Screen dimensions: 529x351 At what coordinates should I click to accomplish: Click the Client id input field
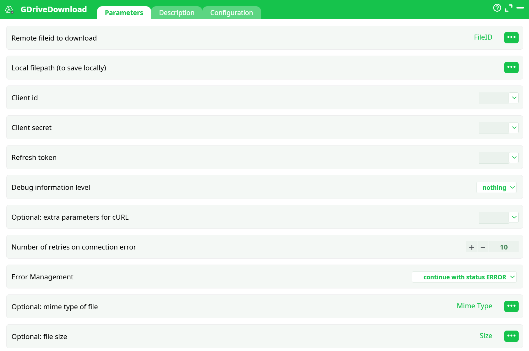coord(494,98)
